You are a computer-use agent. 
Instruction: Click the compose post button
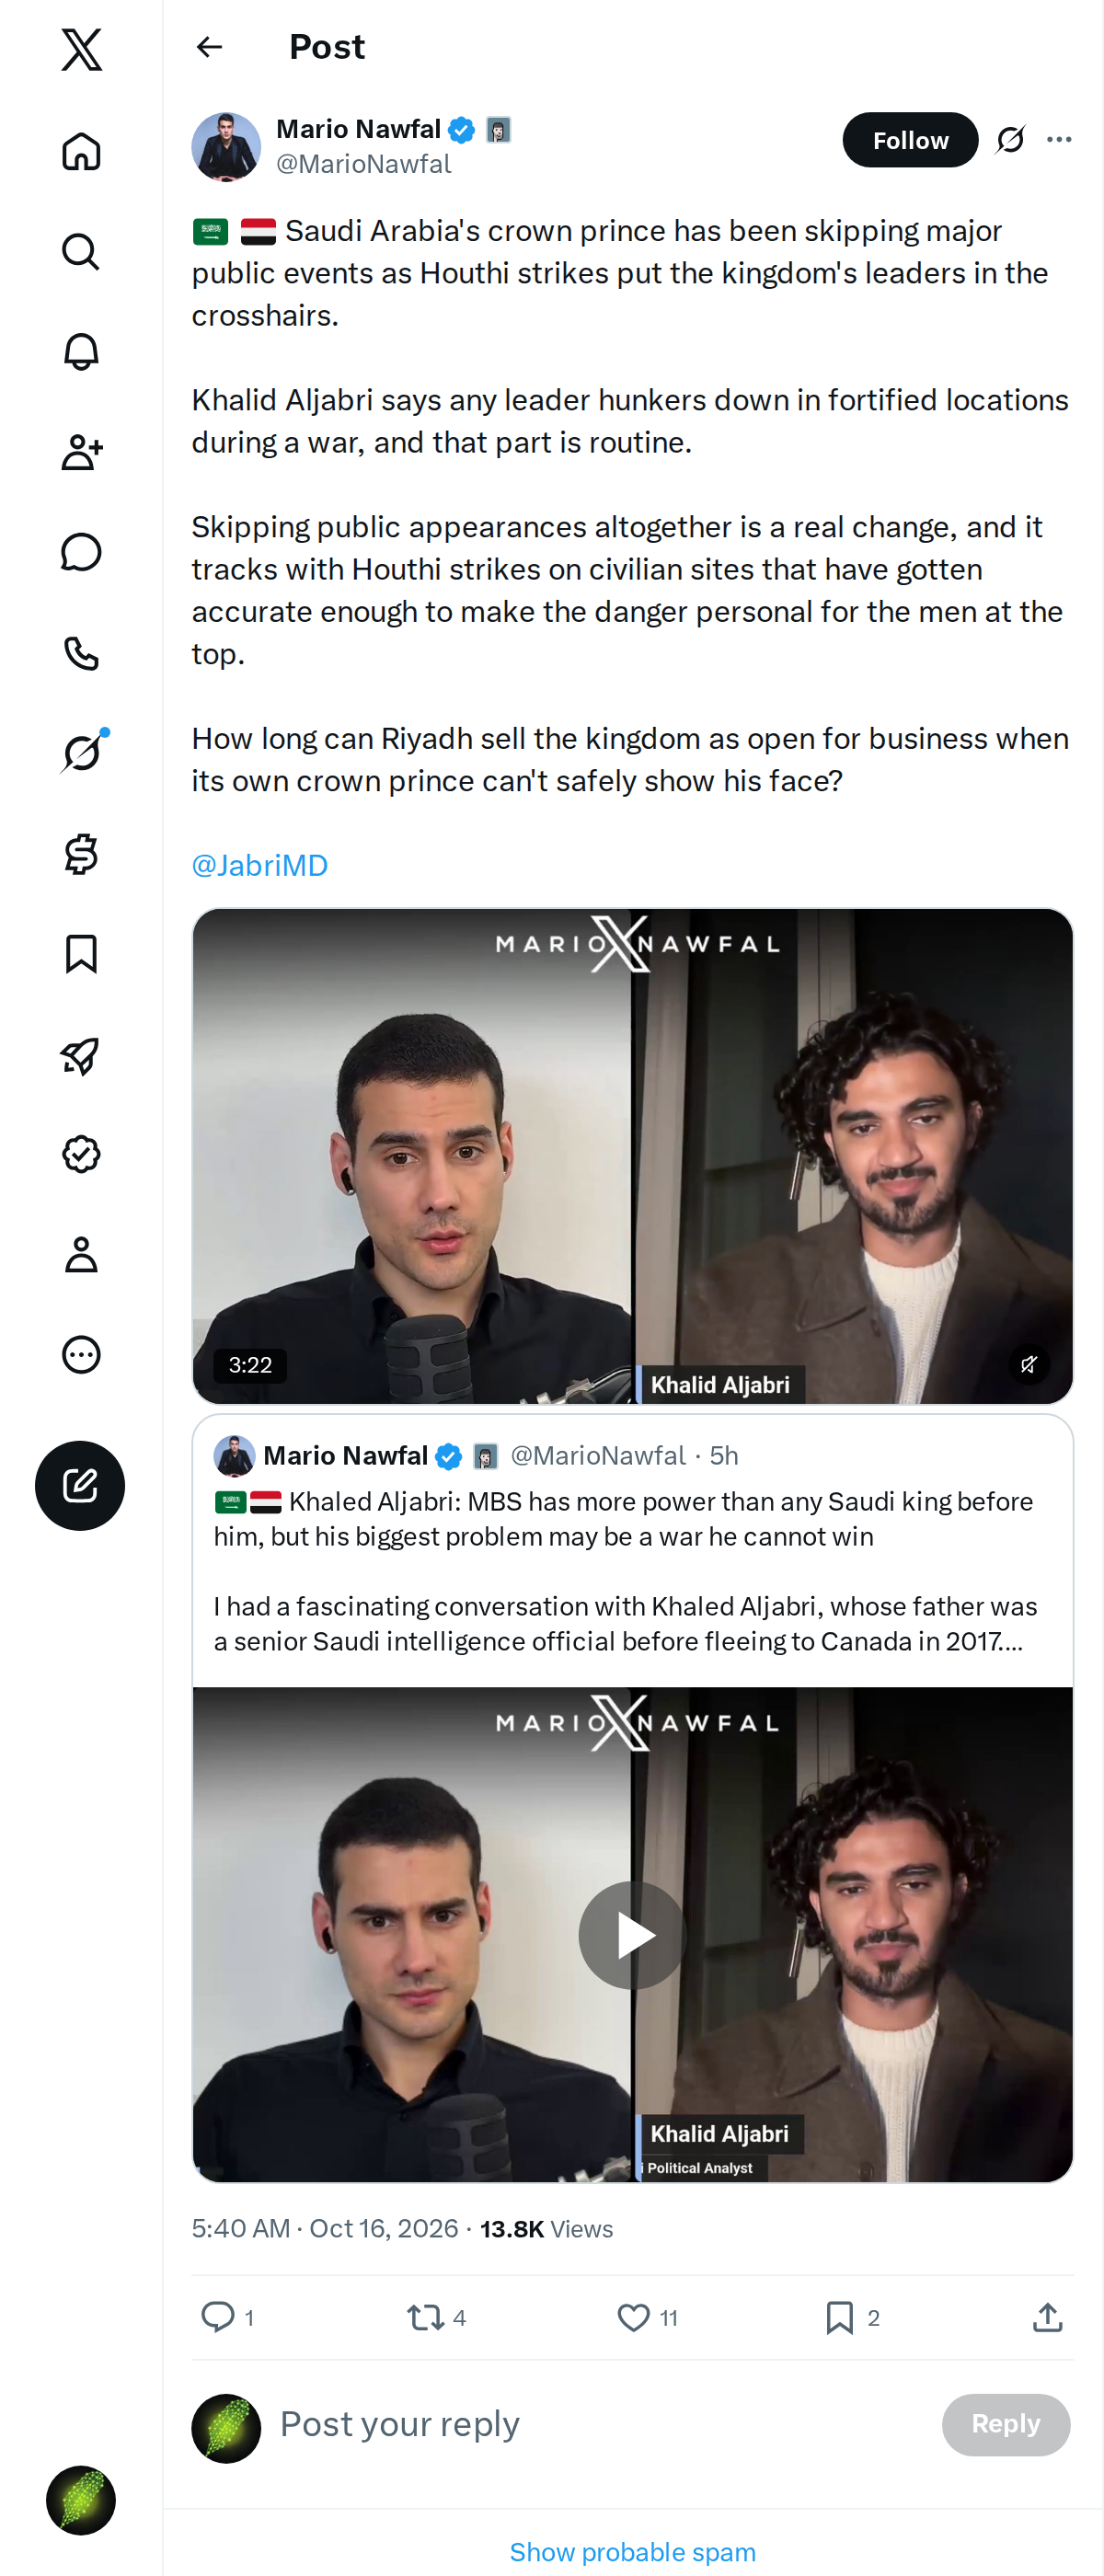click(x=80, y=1485)
